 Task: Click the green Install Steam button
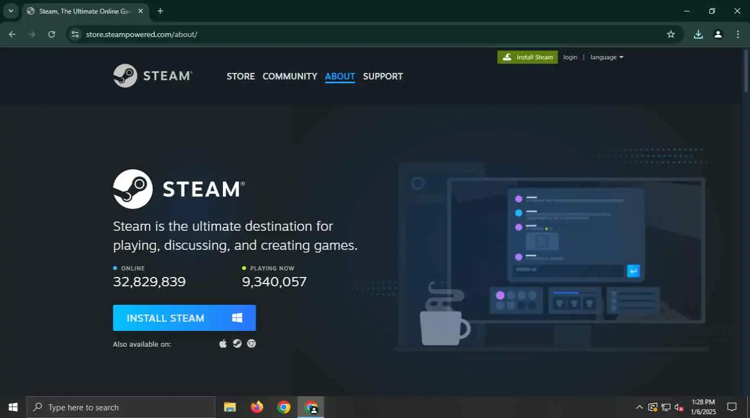[528, 57]
